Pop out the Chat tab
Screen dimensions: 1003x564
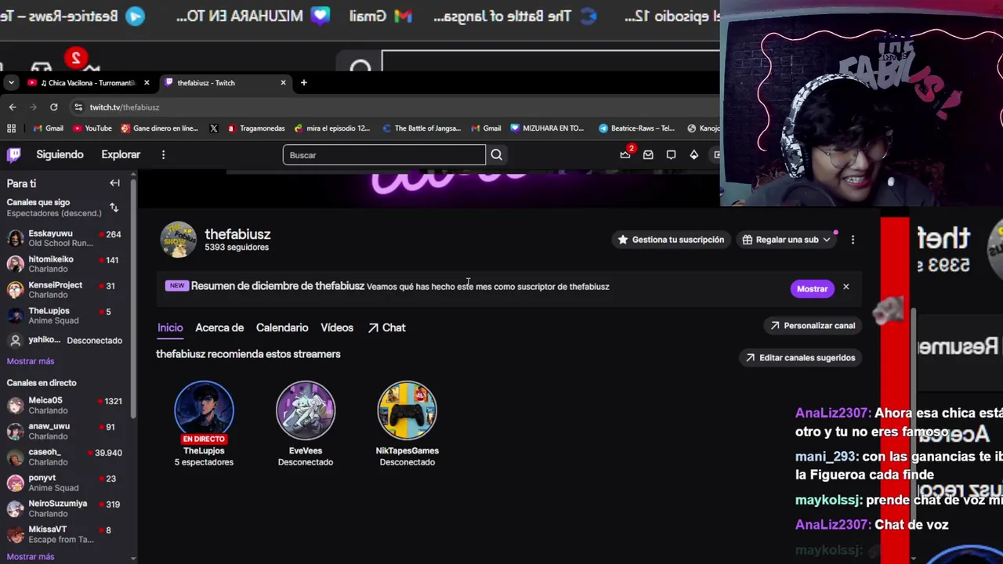click(387, 327)
